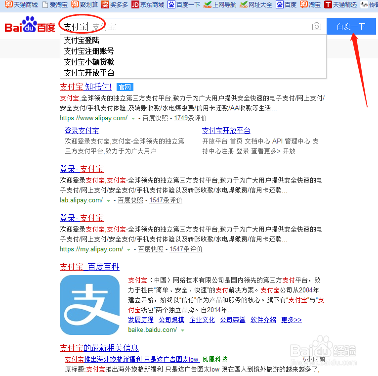Open 百度快照 for my.alipay.com

(151, 249)
